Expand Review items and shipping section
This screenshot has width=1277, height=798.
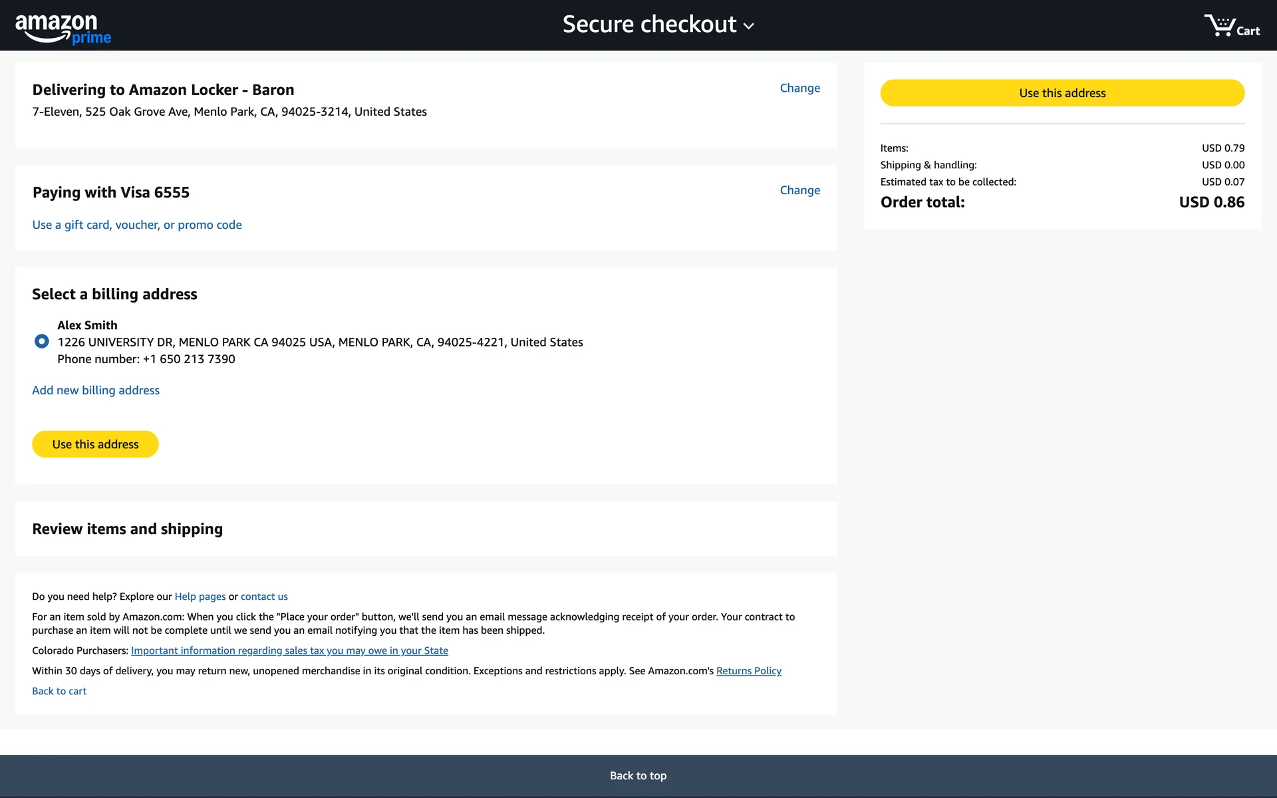pyautogui.click(x=127, y=529)
